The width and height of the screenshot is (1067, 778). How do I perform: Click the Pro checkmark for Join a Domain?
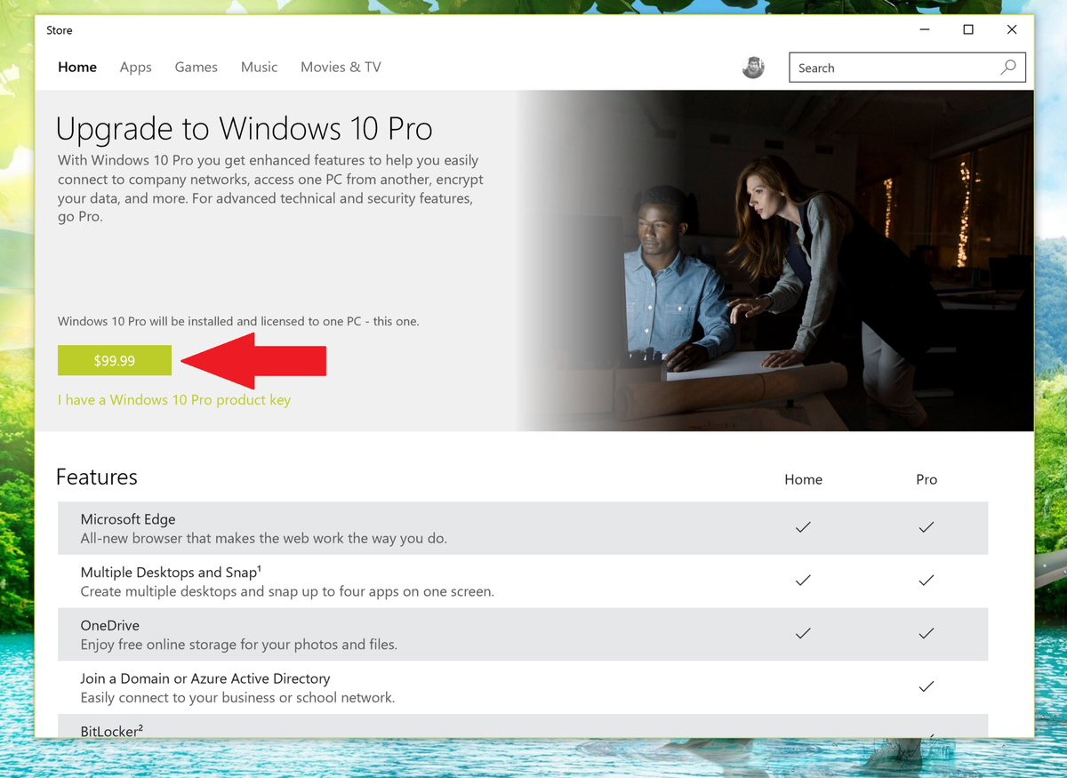[x=926, y=686]
